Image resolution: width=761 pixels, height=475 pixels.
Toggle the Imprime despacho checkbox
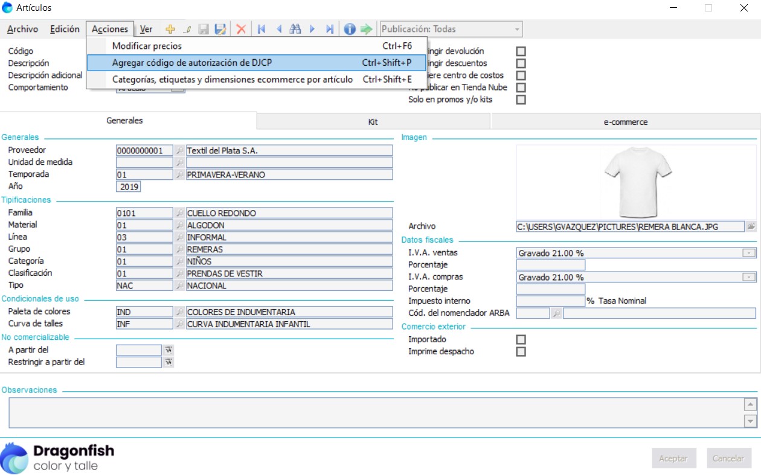pyautogui.click(x=521, y=352)
